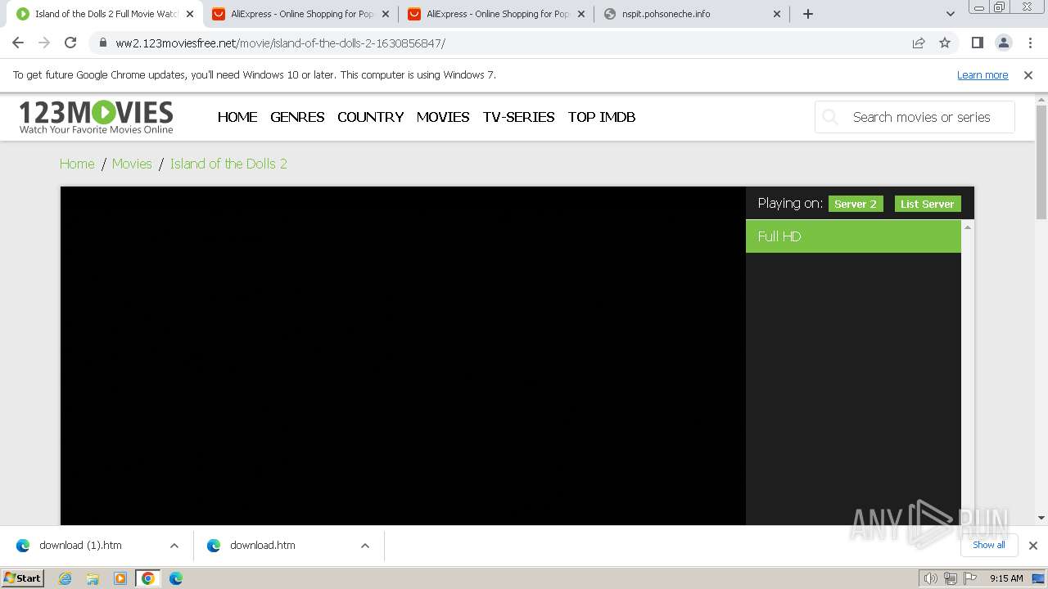The width and height of the screenshot is (1048, 589).
Task: Expand options for download (1).htm
Action: [x=174, y=546]
